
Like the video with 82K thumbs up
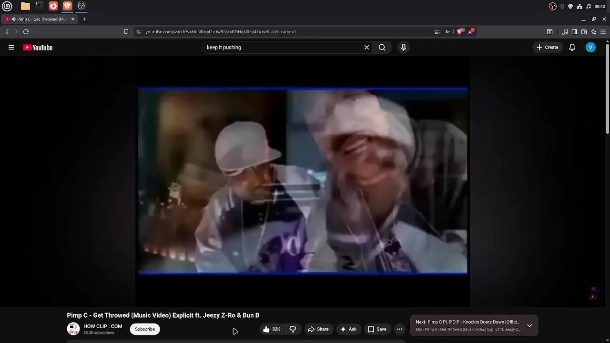[x=271, y=329]
